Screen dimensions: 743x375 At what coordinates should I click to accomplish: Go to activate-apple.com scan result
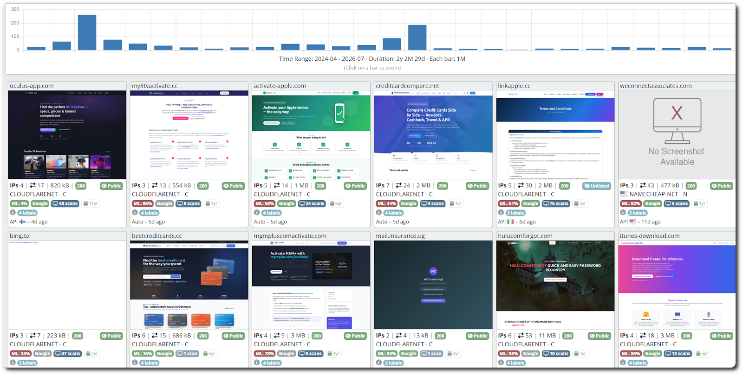click(280, 86)
